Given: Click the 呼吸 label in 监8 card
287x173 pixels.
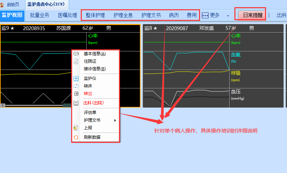Looking at the screenshot, I should [236, 73].
